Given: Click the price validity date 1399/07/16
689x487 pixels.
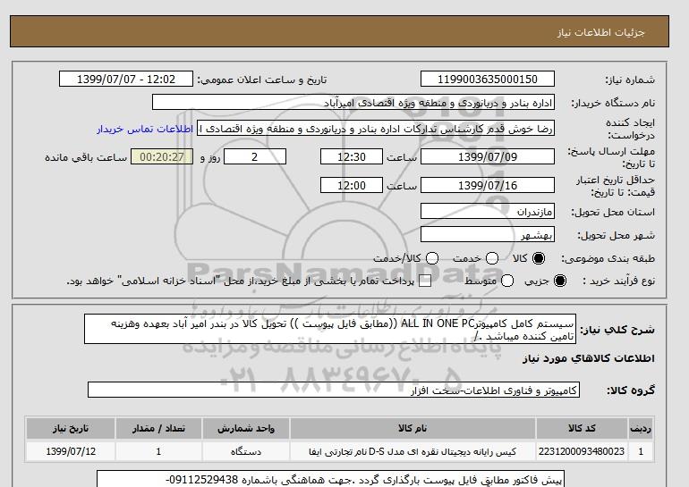Looking at the screenshot, I should click(x=488, y=185).
